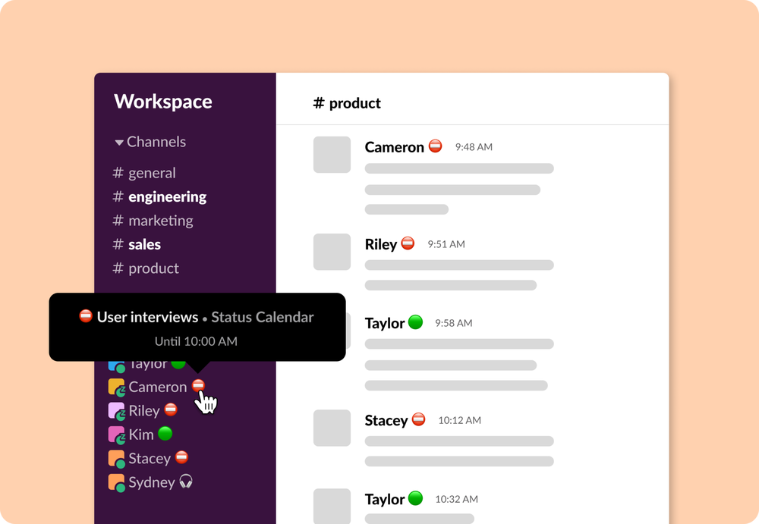Viewport: 759px width, 524px height.
Task: Click the status icon beside Stacey's 10:12 AM message
Action: [x=418, y=419]
